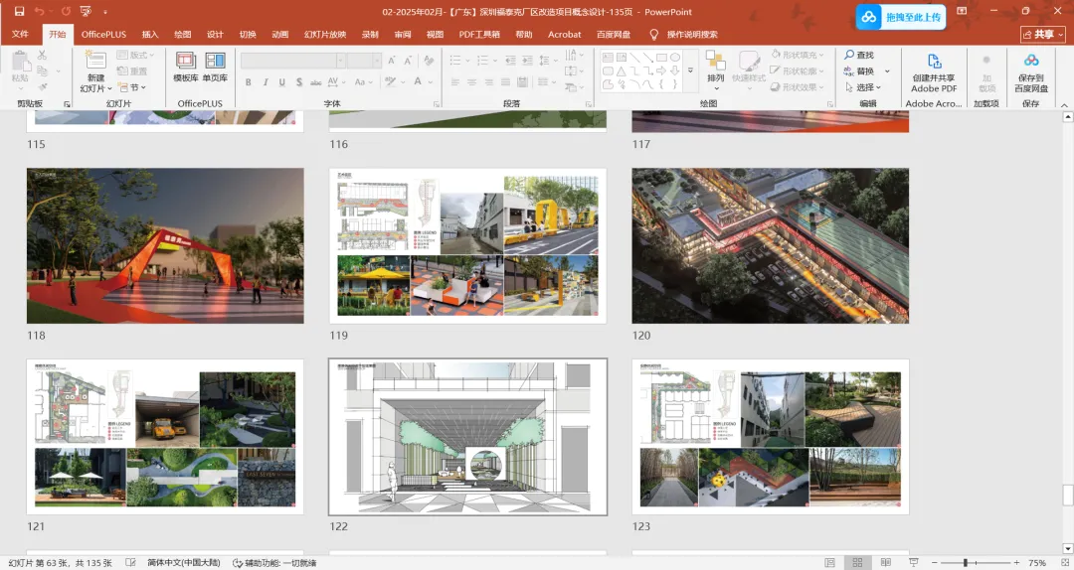1074x570 pixels.
Task: Switch to normal view in status bar
Action: (x=829, y=563)
